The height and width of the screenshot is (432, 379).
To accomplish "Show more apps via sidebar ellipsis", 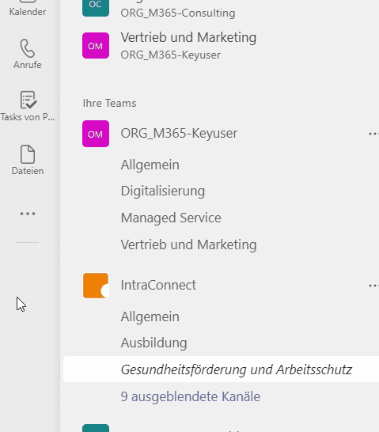I will pyautogui.click(x=28, y=214).
